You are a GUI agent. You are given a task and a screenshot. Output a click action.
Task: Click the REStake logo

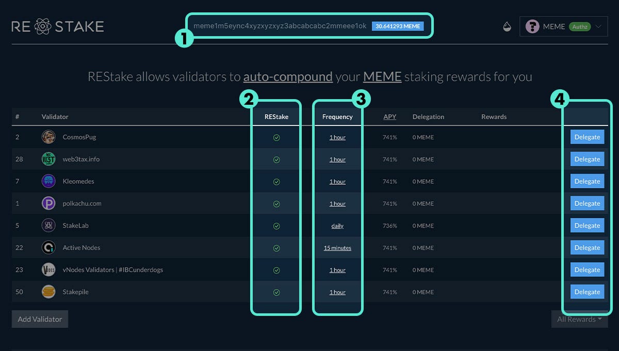(58, 26)
